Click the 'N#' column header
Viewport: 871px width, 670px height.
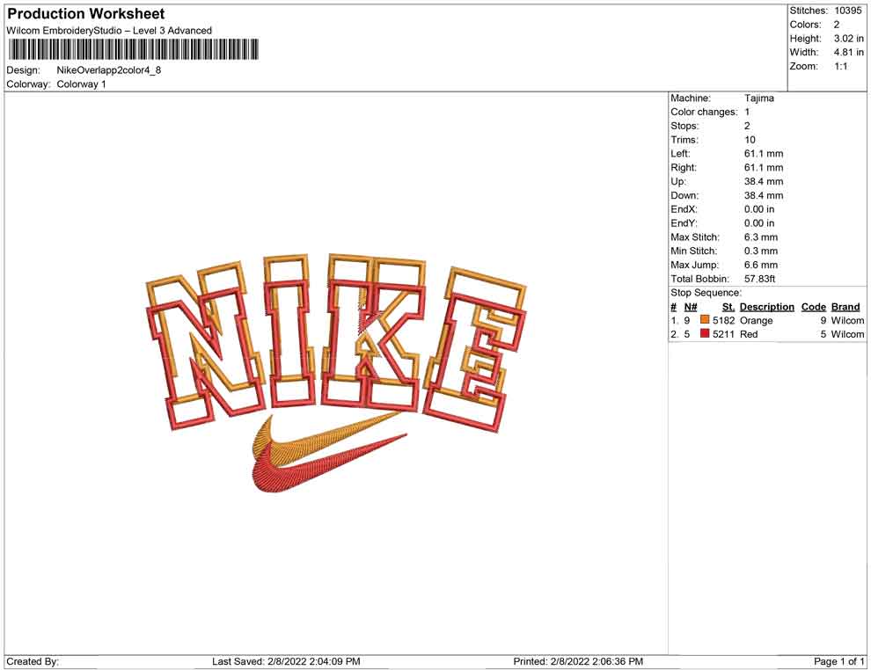click(691, 306)
